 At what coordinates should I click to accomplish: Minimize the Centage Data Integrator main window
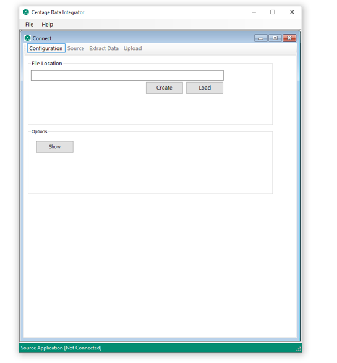click(254, 12)
